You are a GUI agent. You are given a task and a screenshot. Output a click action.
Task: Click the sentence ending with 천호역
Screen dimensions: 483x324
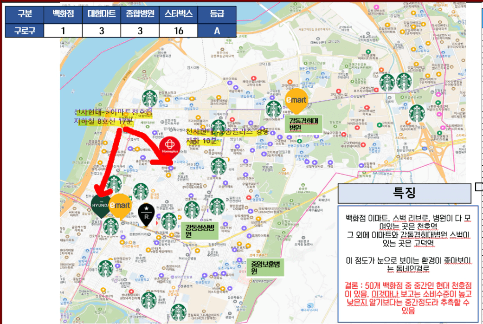[408, 222]
